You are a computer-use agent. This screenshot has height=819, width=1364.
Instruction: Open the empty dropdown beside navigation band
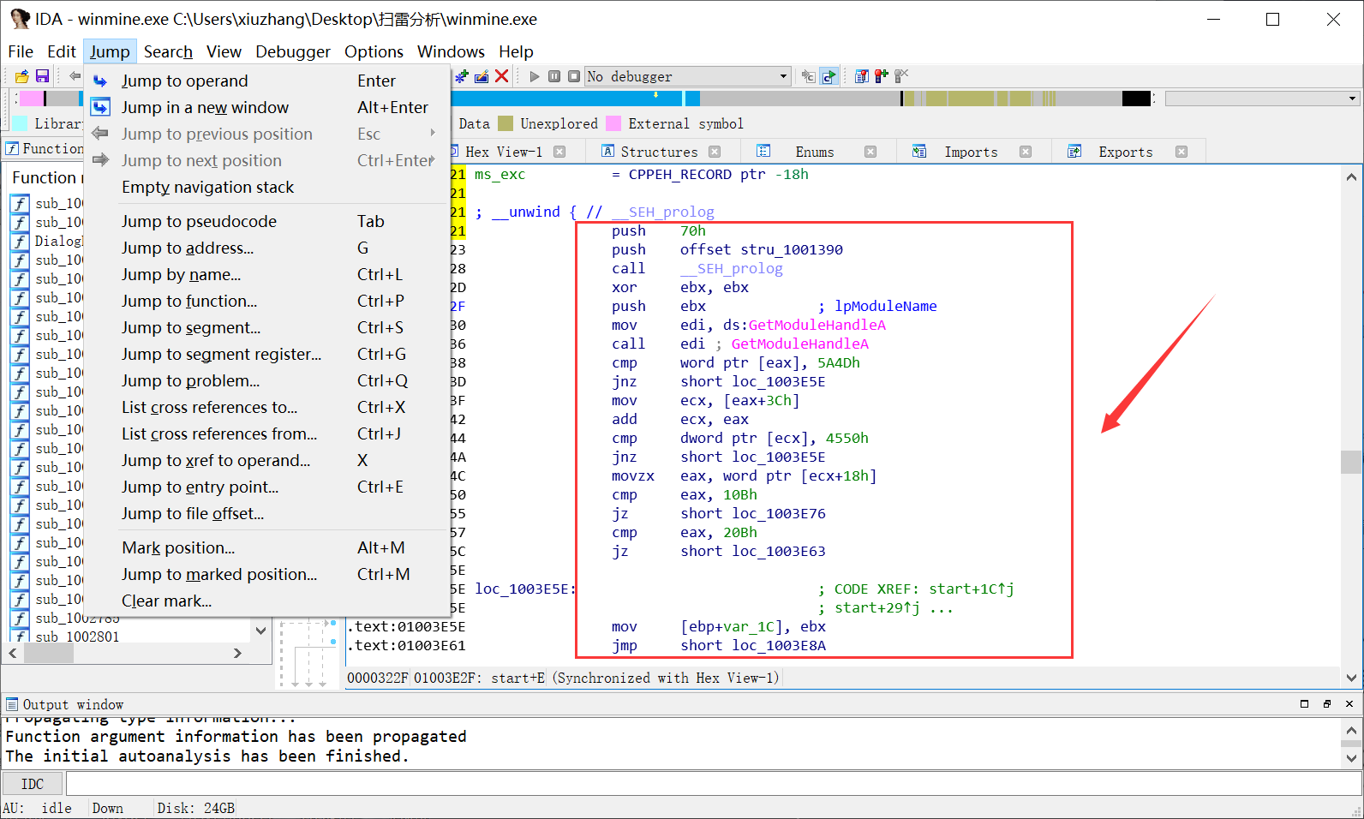pos(1262,99)
